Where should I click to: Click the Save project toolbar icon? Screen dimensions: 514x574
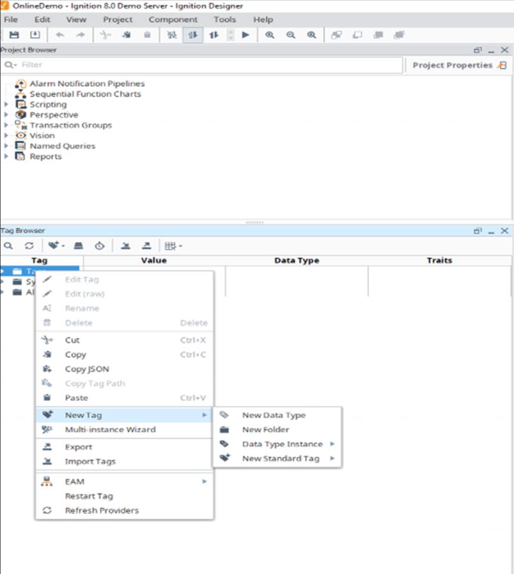coord(14,35)
